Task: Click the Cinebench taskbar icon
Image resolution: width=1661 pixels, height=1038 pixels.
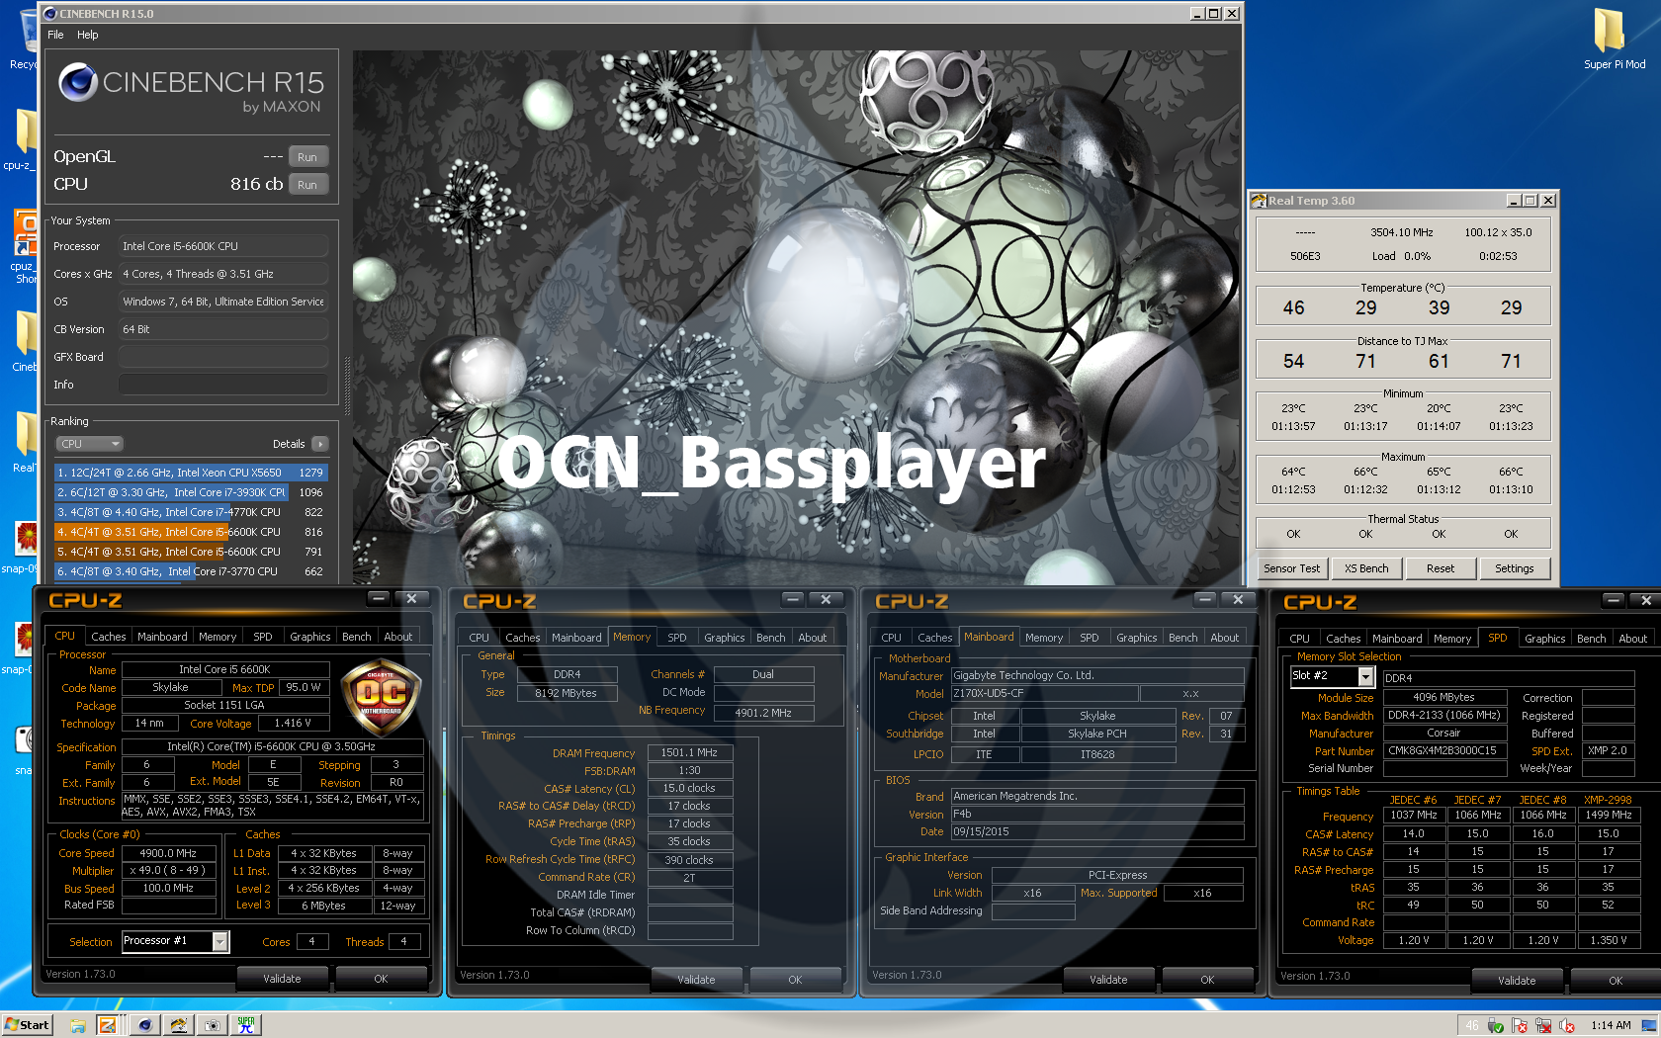Action: point(144,1025)
